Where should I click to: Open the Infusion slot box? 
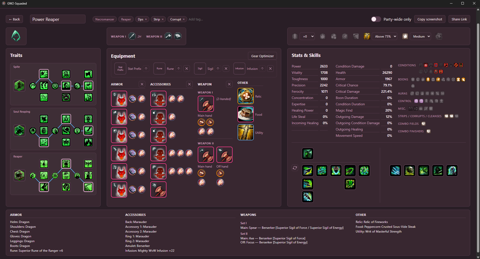tap(239, 69)
